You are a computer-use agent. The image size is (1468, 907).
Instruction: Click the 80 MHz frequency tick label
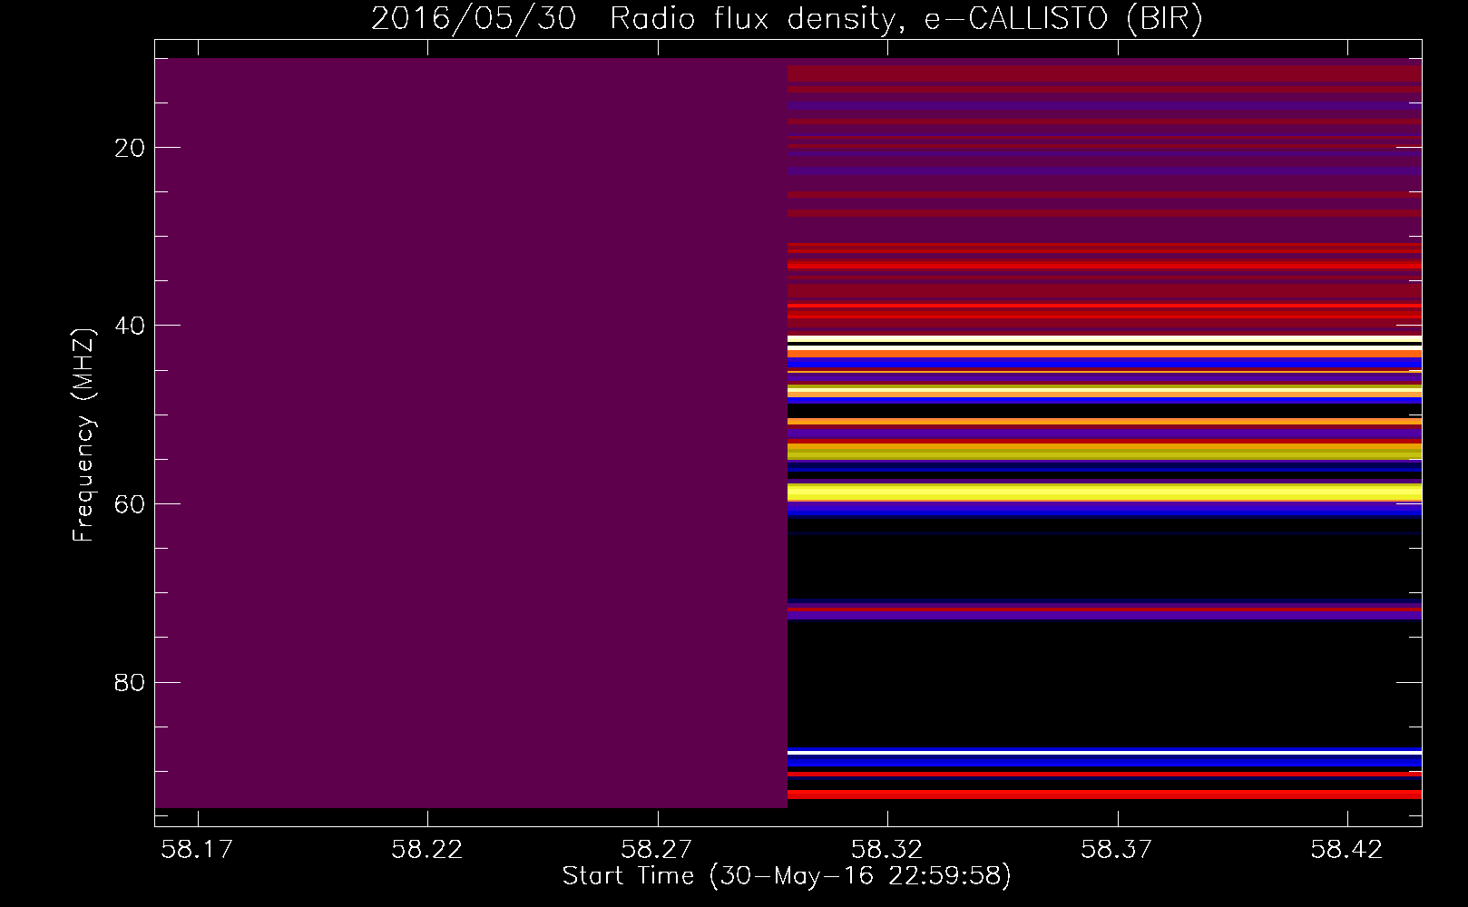click(x=131, y=682)
